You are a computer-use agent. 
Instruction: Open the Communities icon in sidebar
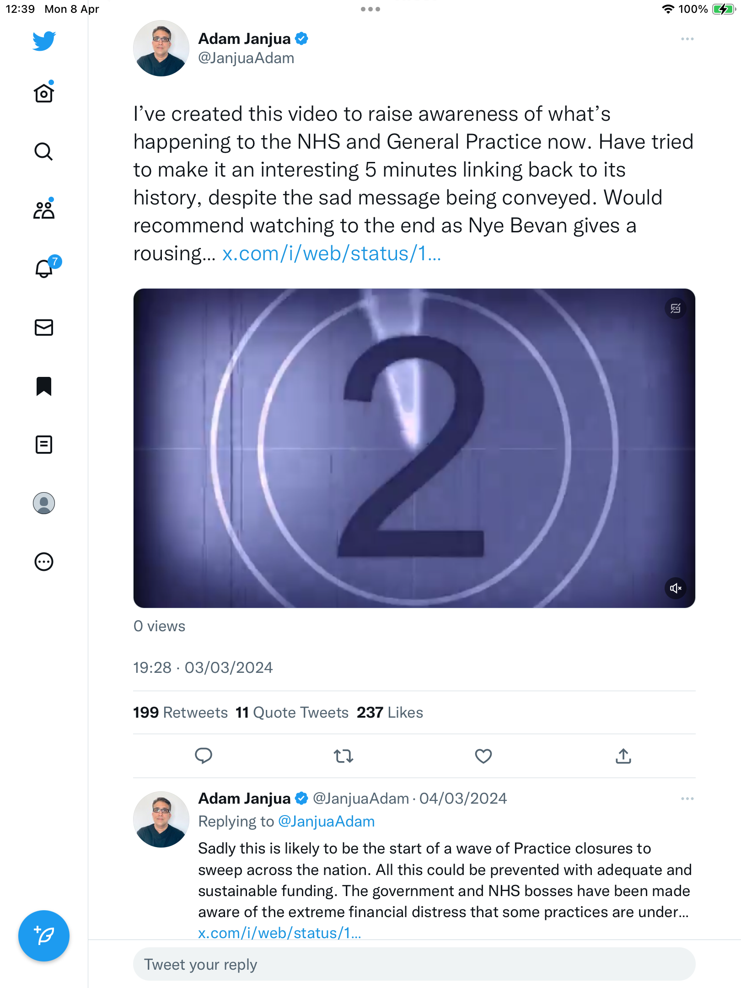(44, 210)
